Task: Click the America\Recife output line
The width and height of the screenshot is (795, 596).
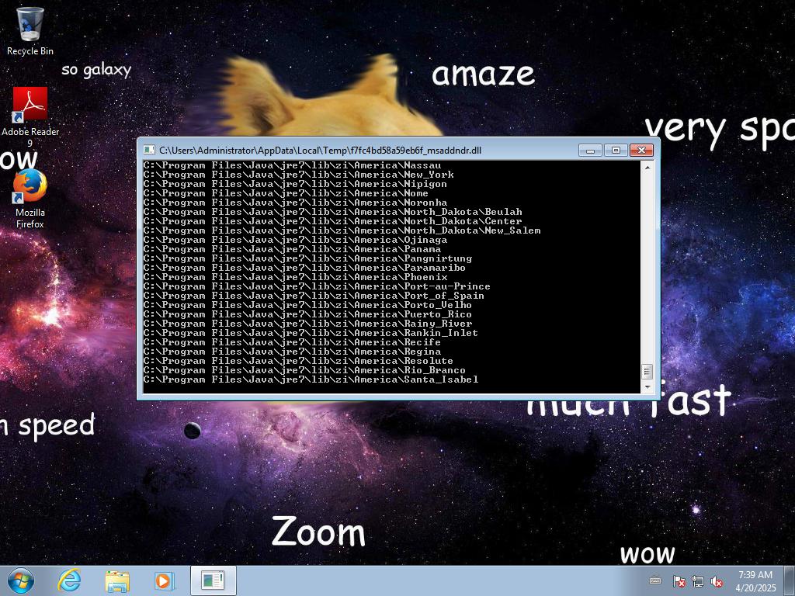Action: (292, 342)
